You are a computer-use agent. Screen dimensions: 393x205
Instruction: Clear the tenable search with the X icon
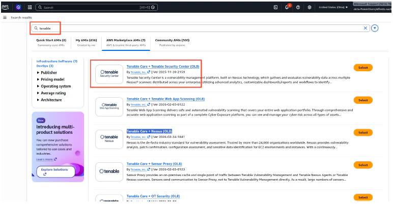tap(365, 28)
